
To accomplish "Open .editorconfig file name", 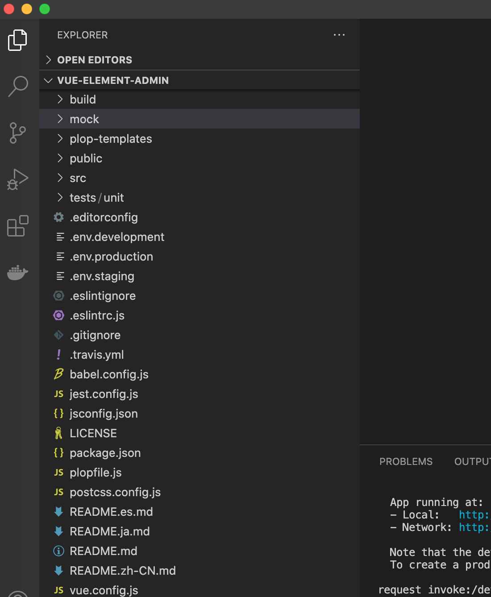I will [104, 217].
